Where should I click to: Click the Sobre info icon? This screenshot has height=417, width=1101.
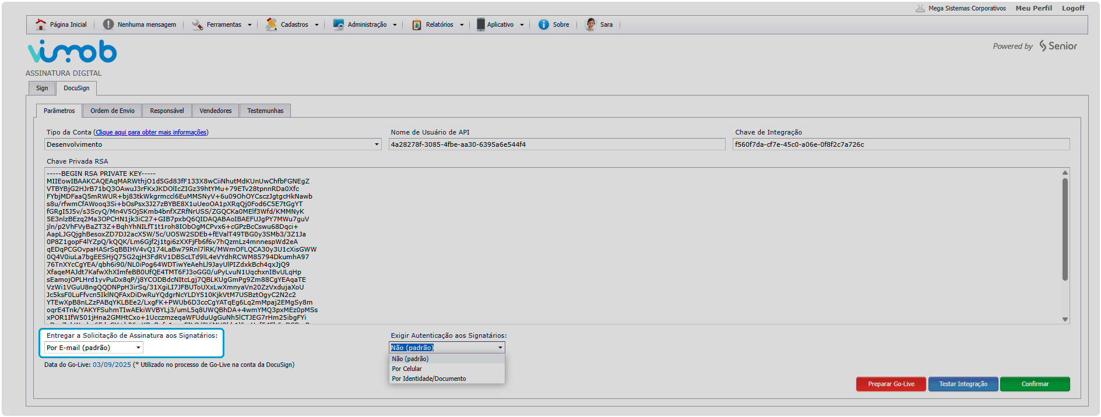click(x=544, y=24)
